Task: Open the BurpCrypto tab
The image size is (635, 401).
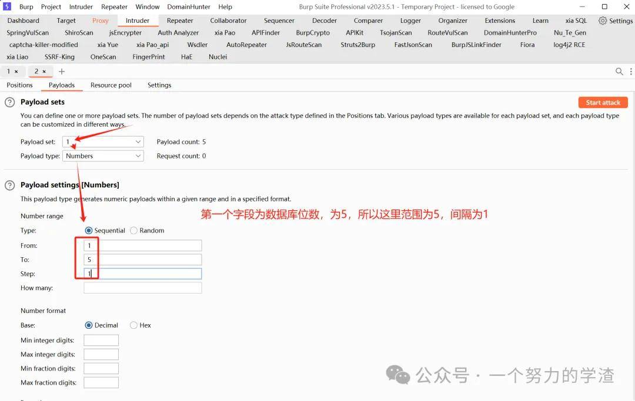Action: 313,33
